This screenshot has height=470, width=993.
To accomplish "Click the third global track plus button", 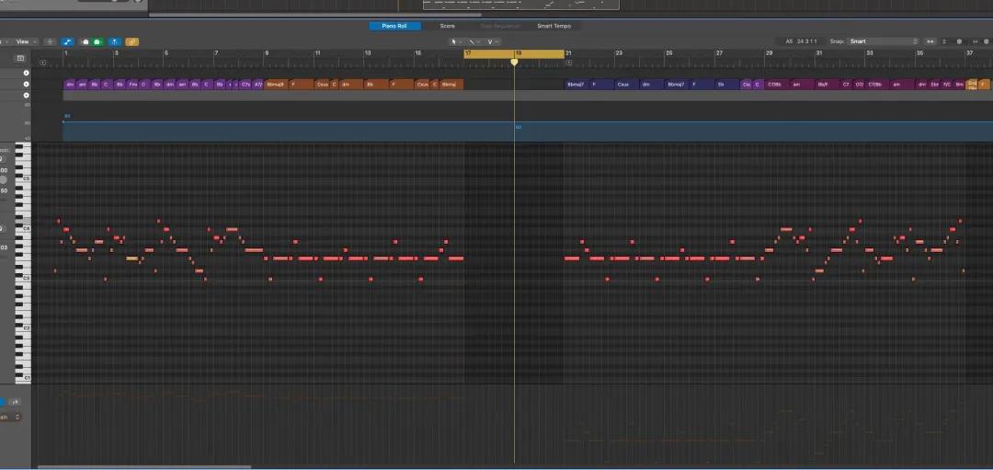I will click(x=26, y=95).
